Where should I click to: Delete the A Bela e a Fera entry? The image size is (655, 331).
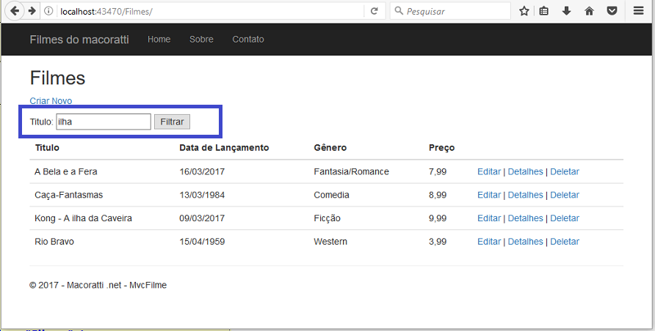tap(565, 171)
